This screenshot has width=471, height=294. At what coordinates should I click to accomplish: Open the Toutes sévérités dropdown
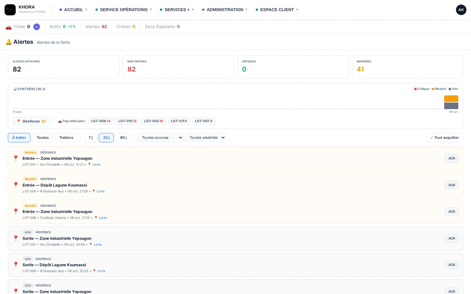[205, 138]
